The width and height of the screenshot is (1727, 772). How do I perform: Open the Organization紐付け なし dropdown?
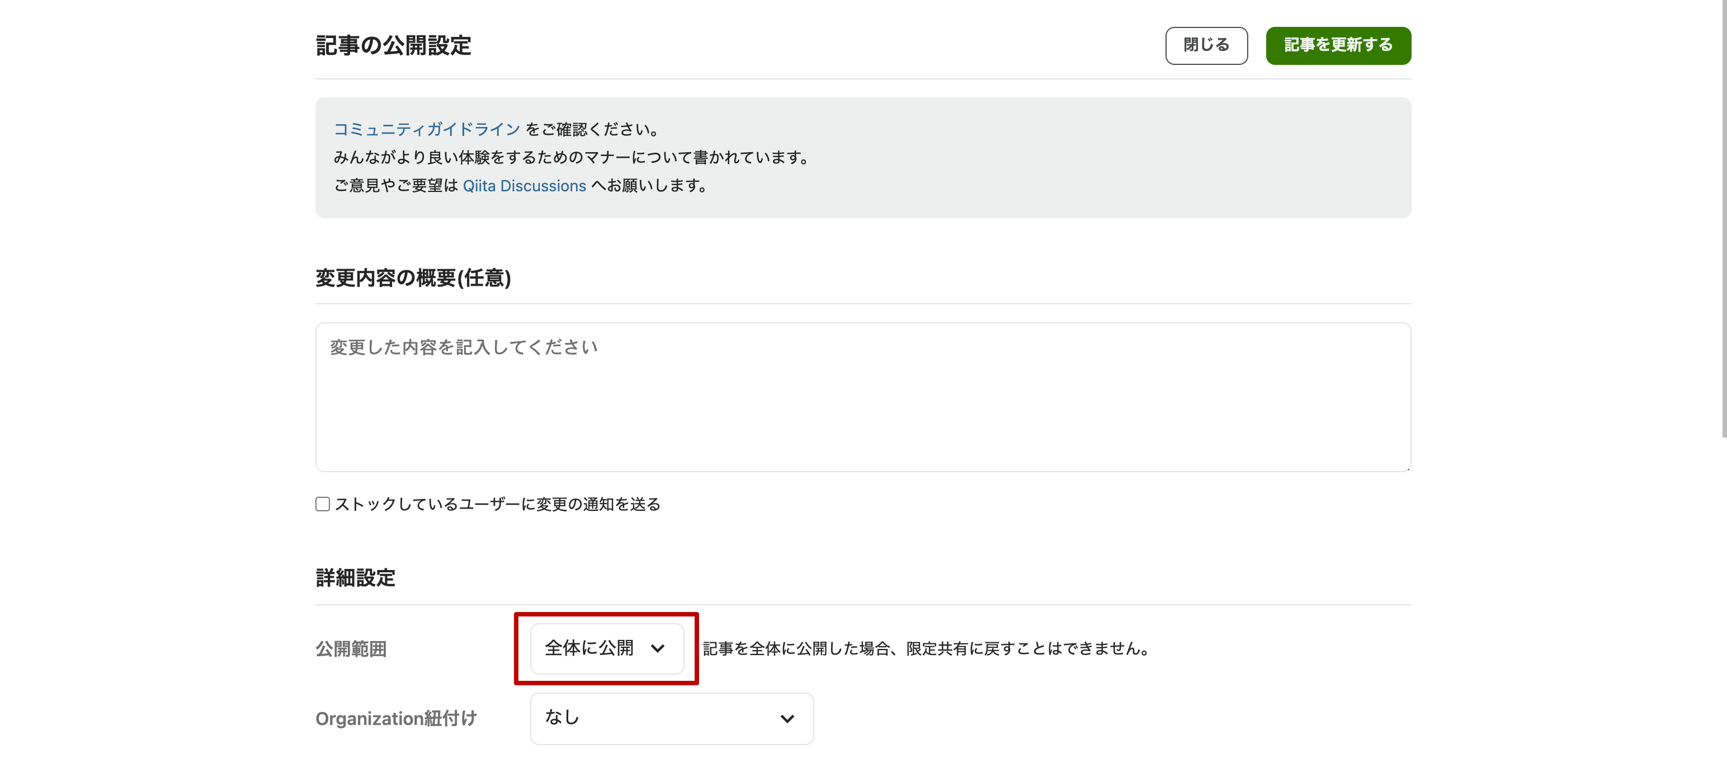[672, 718]
